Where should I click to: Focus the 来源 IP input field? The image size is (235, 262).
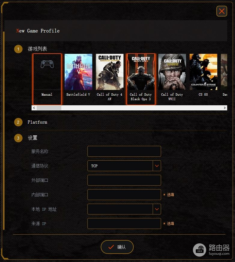point(124,223)
